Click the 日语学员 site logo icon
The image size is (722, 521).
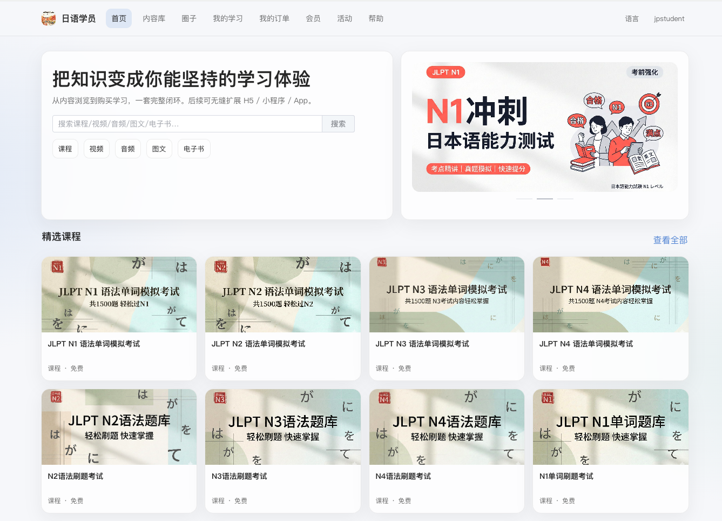48,18
